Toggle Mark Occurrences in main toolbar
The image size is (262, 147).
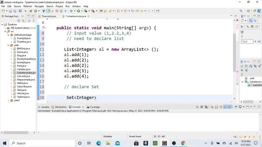click(48, 11)
